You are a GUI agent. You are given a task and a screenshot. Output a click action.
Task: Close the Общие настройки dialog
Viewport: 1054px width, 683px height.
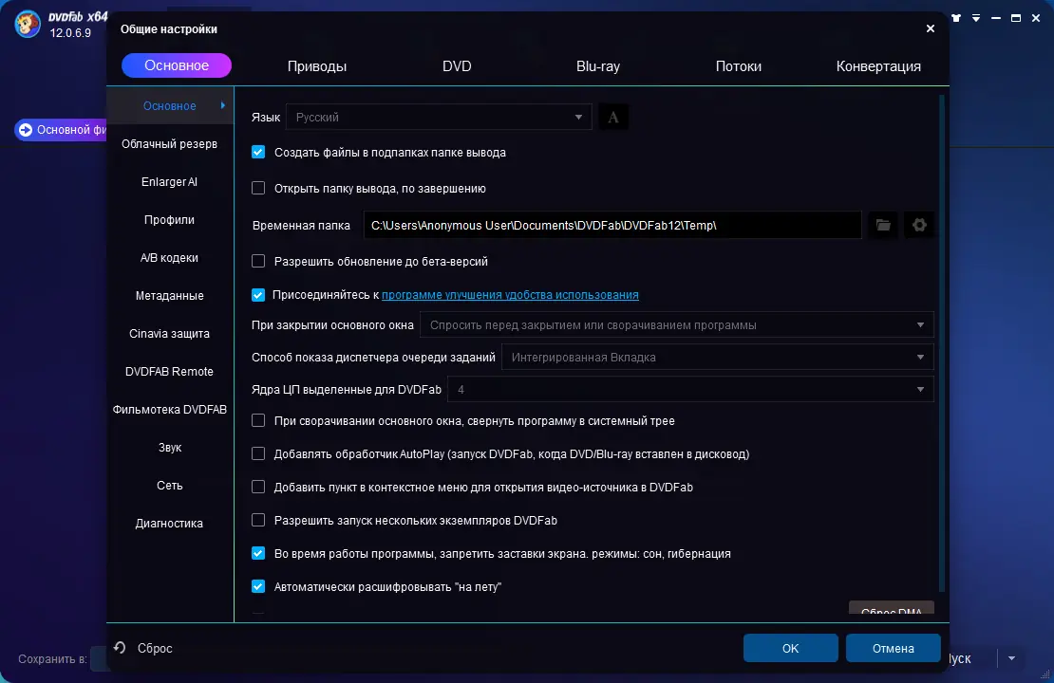[931, 28]
